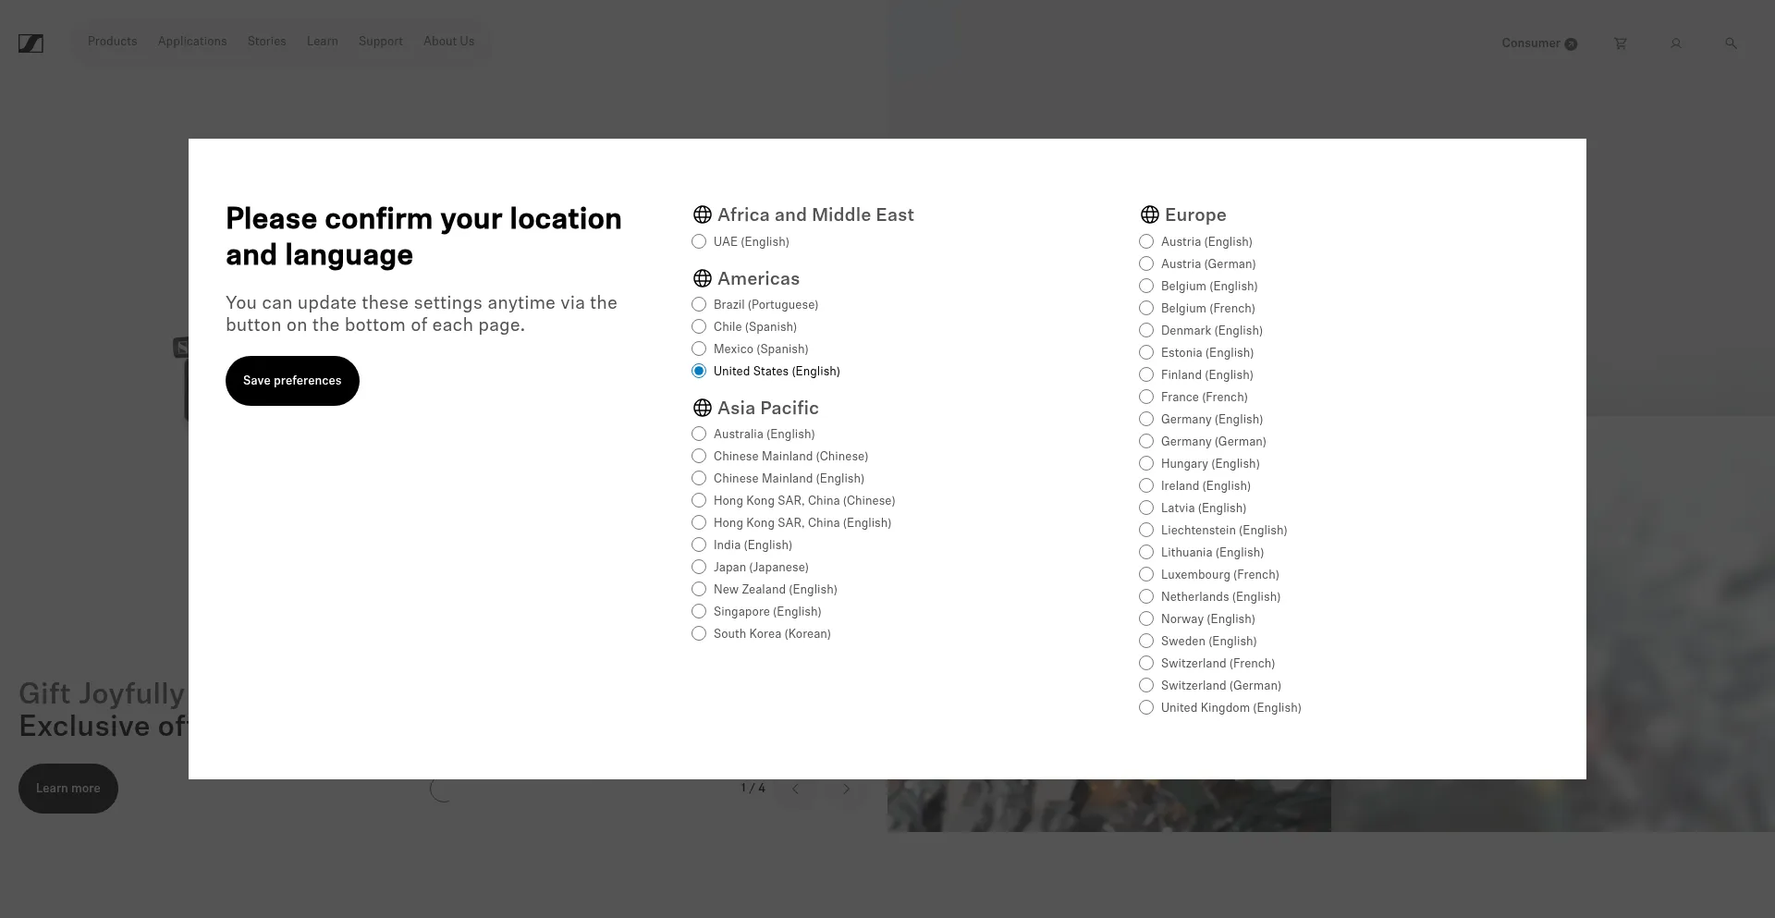Click the globe icon beside Americas
The height and width of the screenshot is (918, 1775).
(x=702, y=278)
